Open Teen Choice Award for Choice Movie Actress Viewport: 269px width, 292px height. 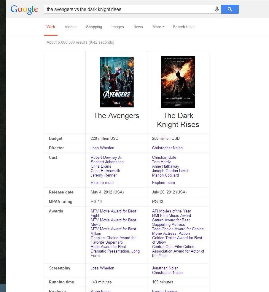coord(178,231)
